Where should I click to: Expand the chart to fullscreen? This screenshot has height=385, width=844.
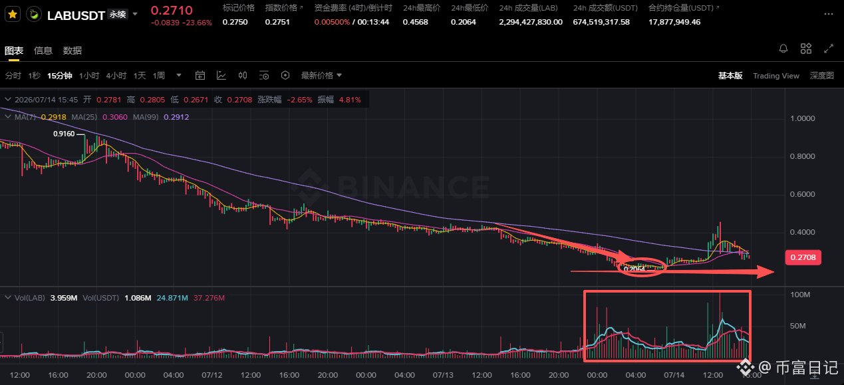tap(829, 49)
